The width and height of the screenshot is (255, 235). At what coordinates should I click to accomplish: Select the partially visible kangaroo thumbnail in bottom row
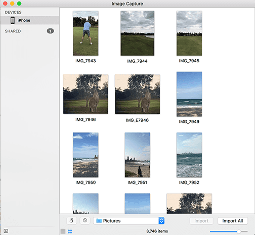[x=189, y=204]
